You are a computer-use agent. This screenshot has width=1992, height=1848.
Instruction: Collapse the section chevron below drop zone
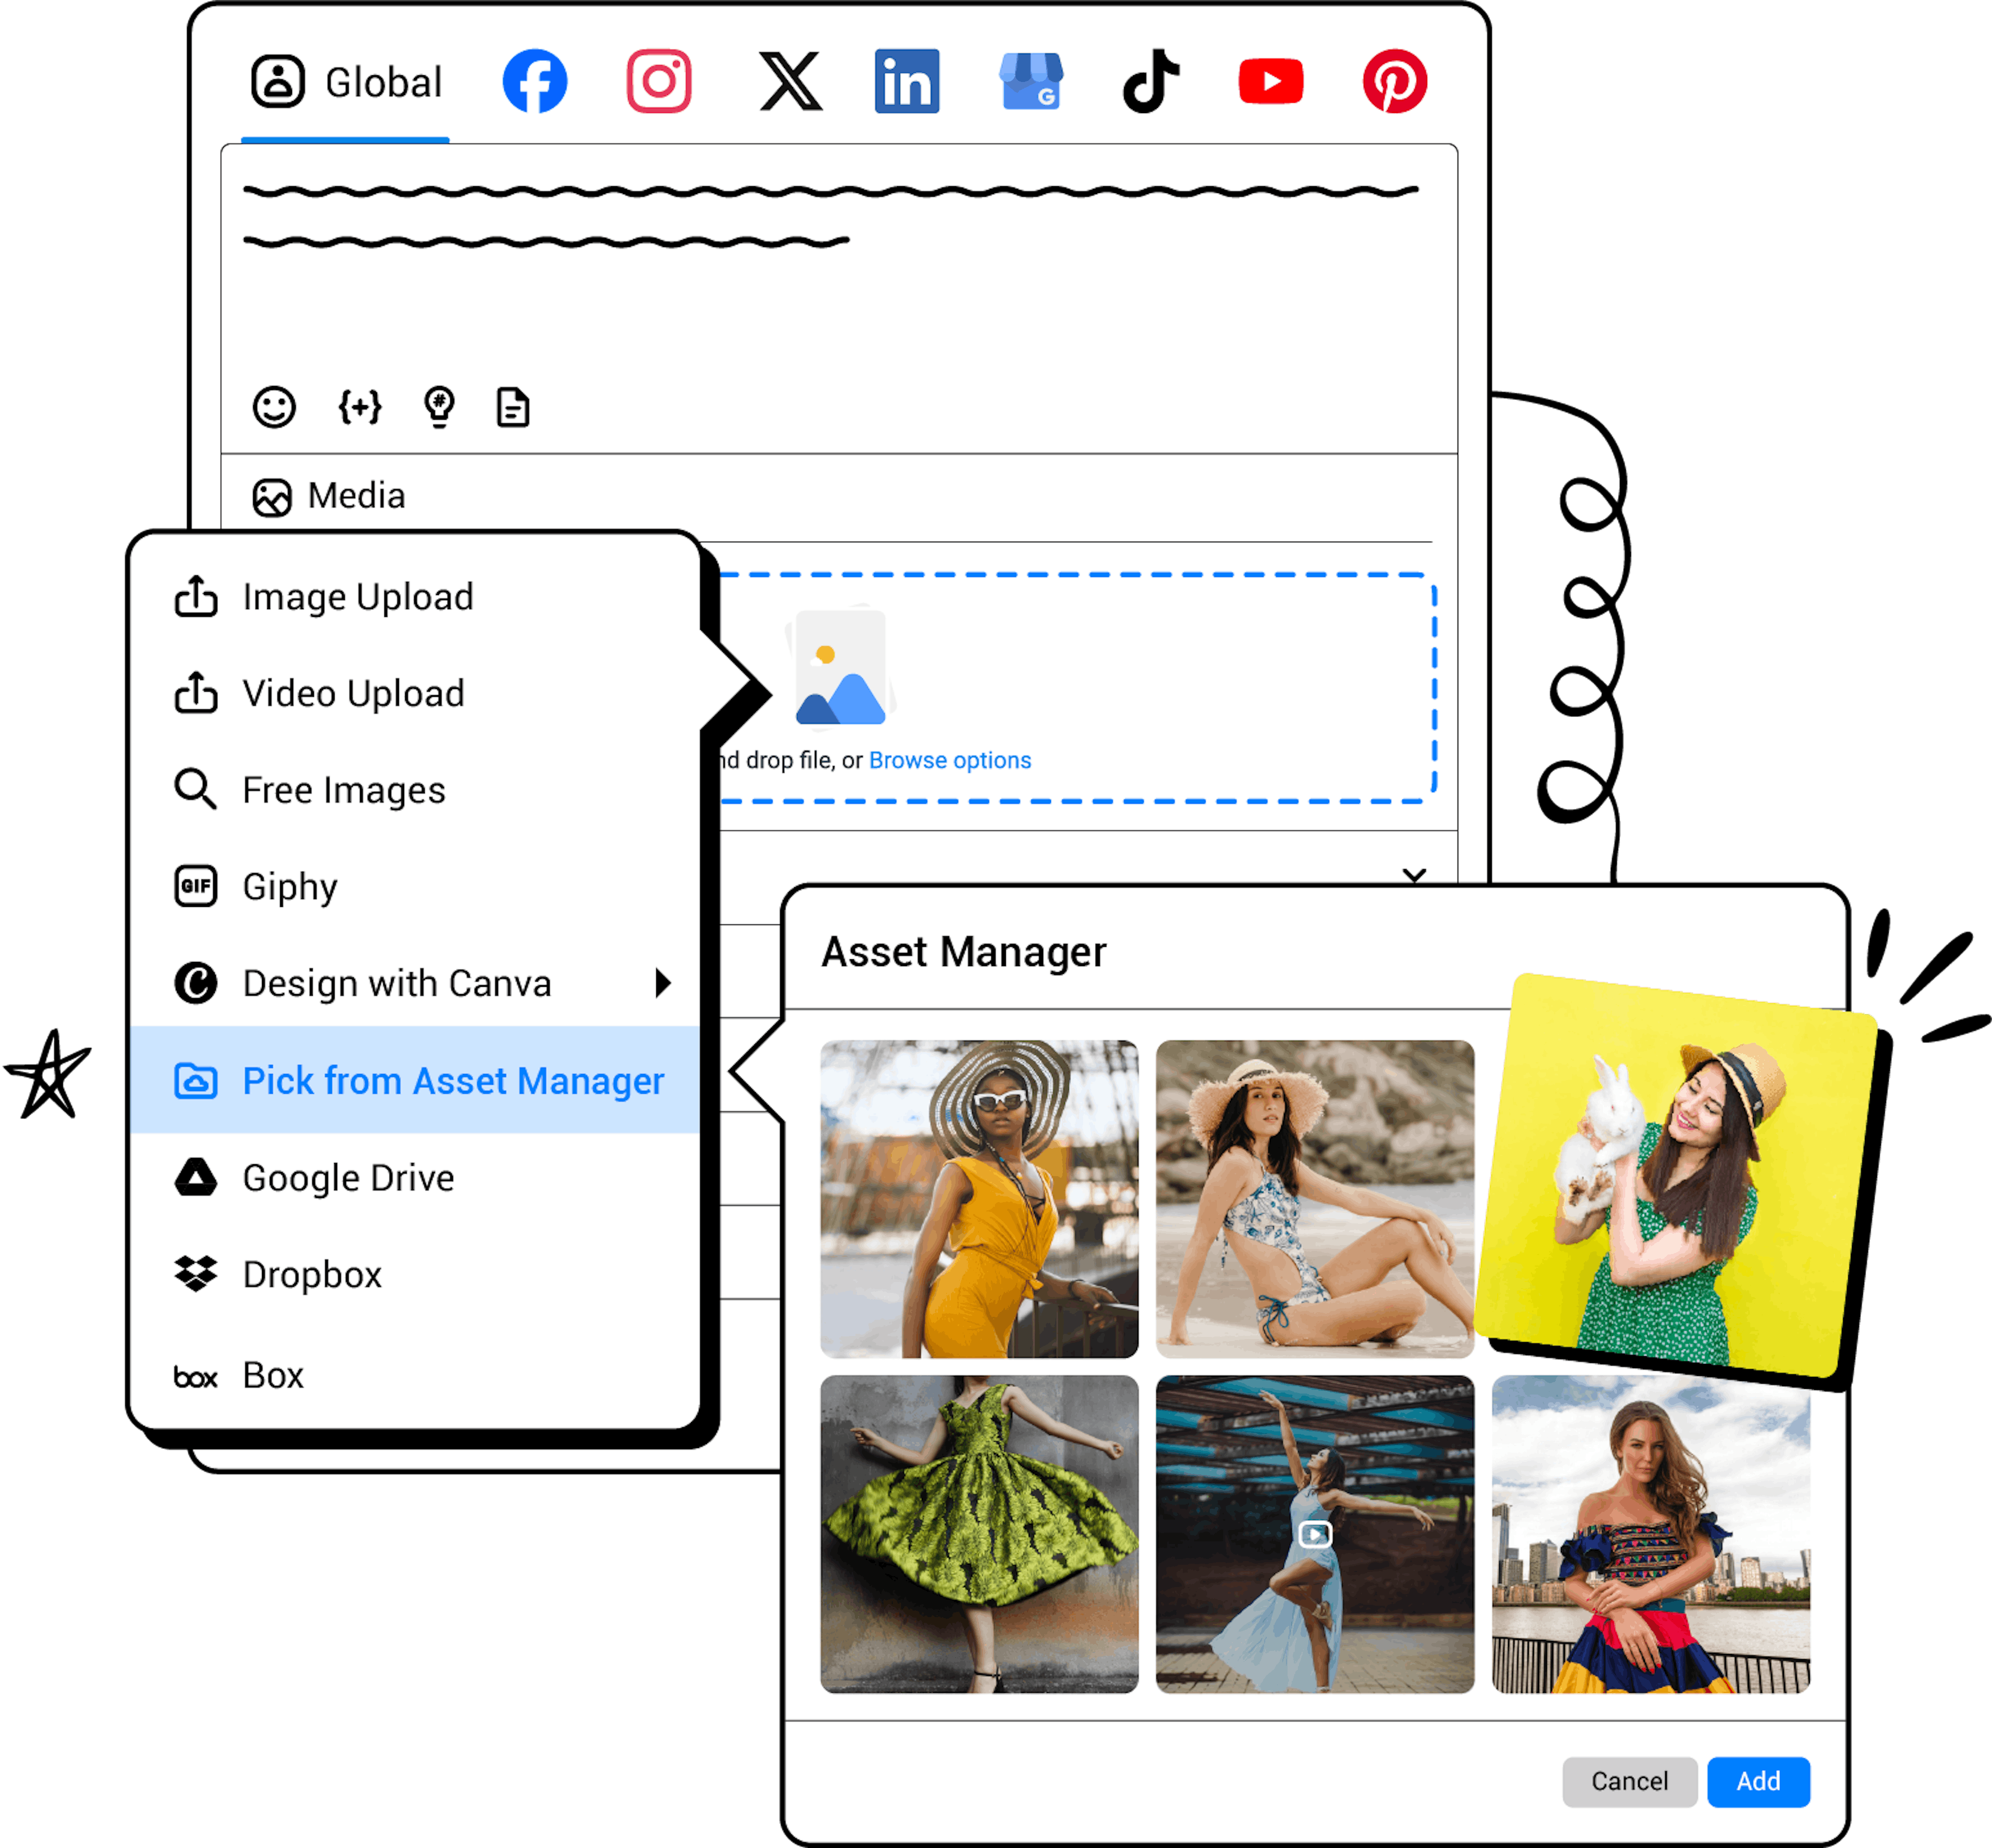pyautogui.click(x=1414, y=875)
